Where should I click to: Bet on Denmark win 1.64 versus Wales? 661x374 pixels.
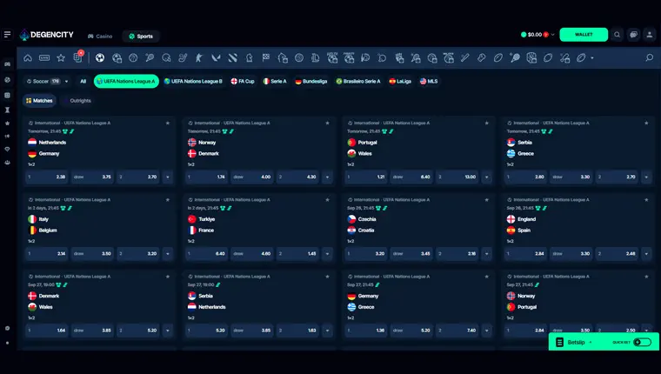coord(46,331)
